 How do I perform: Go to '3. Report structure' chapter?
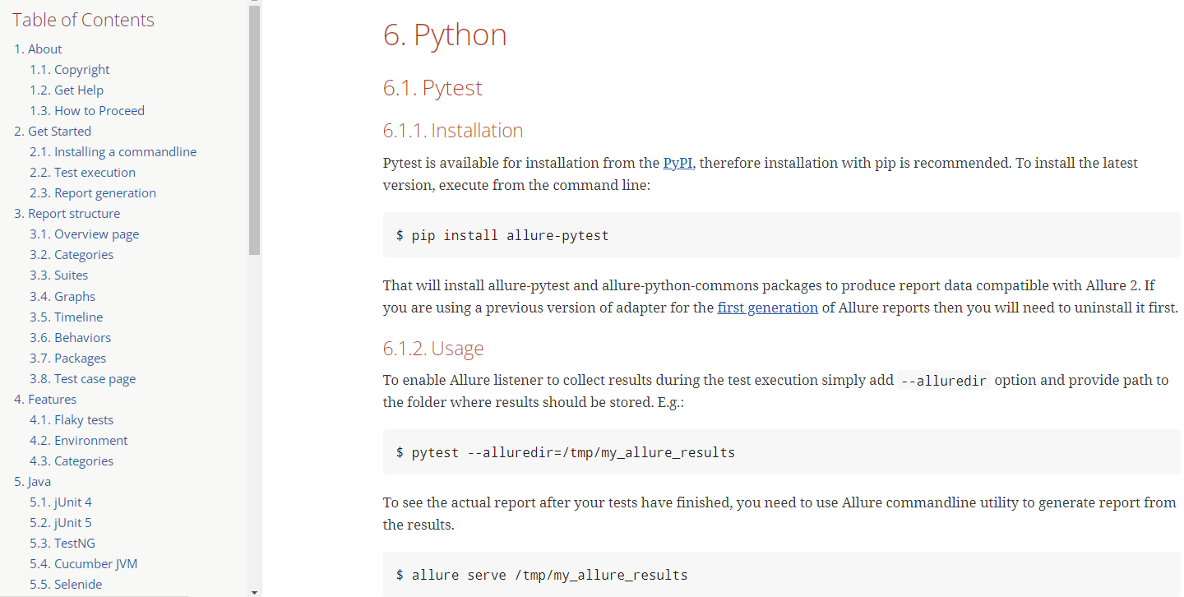click(67, 213)
